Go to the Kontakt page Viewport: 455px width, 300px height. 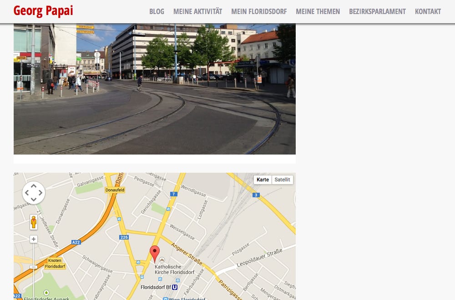click(x=428, y=12)
